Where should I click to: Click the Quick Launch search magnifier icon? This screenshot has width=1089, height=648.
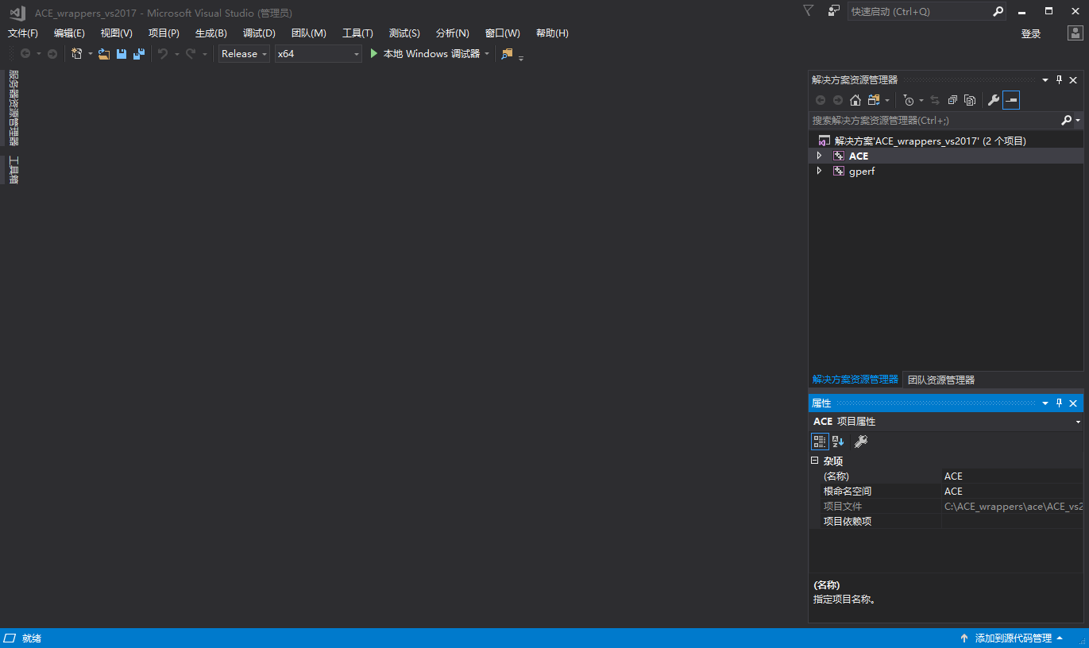point(998,11)
